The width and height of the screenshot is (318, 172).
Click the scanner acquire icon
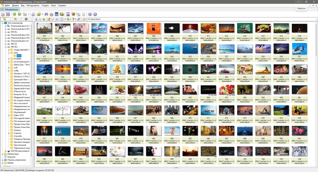[56, 14]
